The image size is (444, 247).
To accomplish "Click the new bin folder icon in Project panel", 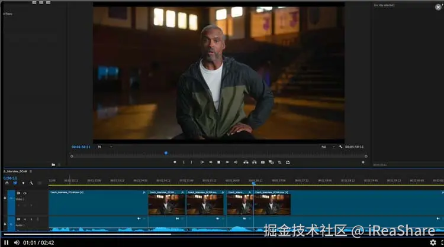I will [53, 164].
